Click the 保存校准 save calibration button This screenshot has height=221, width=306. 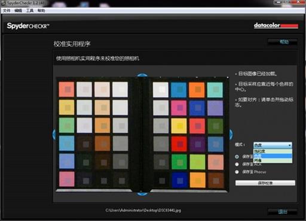[265, 183]
